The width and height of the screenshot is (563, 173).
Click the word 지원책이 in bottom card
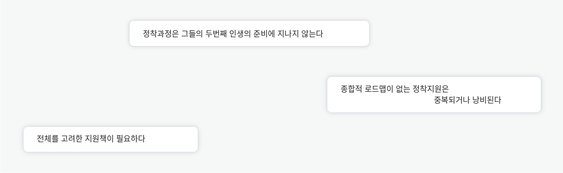(x=99, y=138)
